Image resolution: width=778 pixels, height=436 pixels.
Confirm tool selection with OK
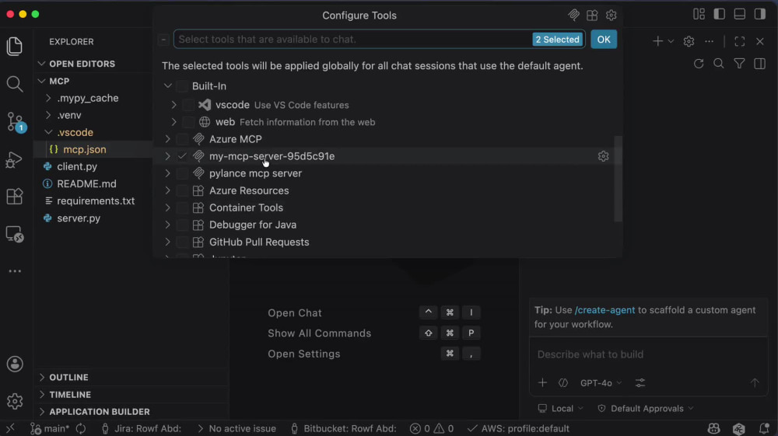click(604, 40)
